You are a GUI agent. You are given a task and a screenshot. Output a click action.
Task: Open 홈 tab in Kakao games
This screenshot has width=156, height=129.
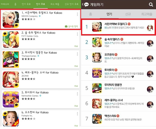[91, 14]
